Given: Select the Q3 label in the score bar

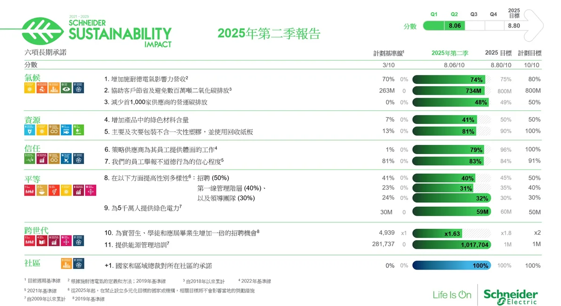Looking at the screenshot, I should tap(474, 14).
